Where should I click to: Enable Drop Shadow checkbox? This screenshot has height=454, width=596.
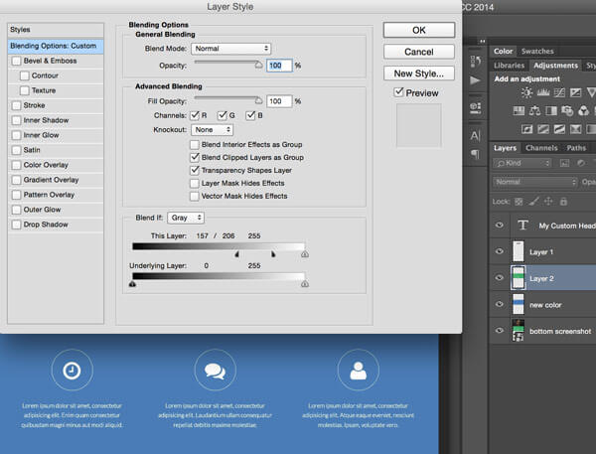(x=16, y=225)
